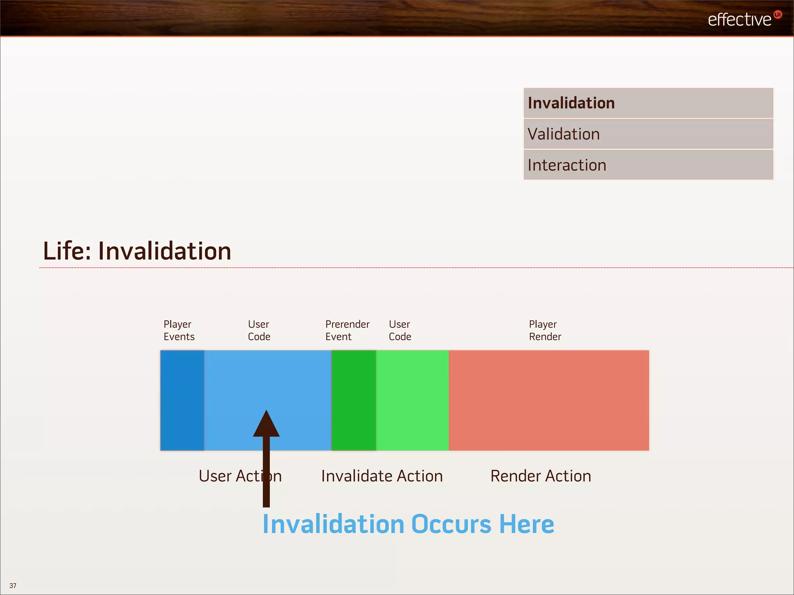Click the User Action label
The height and width of the screenshot is (595, 794).
240,476
